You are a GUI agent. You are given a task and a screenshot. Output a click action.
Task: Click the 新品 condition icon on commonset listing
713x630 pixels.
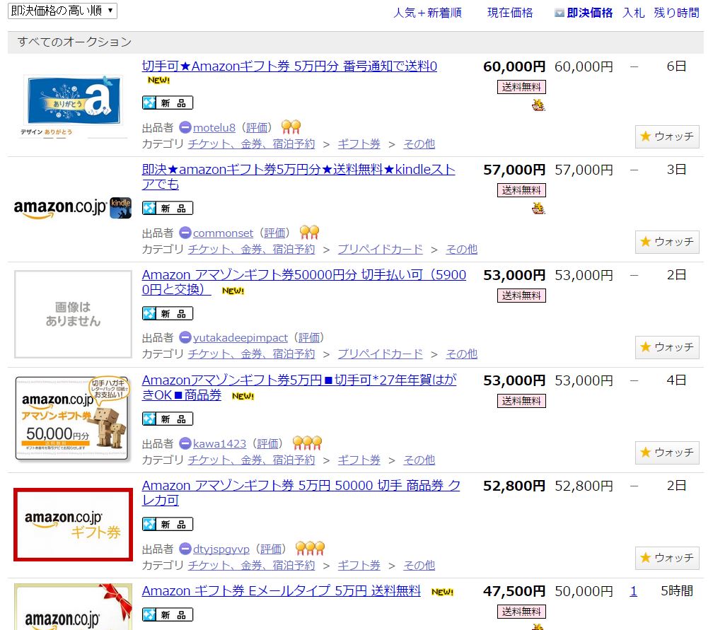168,208
